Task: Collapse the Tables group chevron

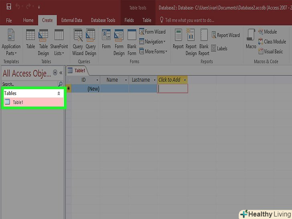Action: click(x=59, y=93)
